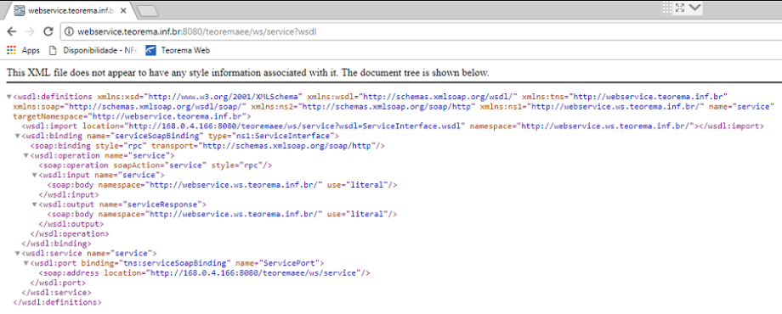The width and height of the screenshot is (782, 314).
Task: Click the page icon beside Disponibilidade - NFe
Action: [53, 50]
